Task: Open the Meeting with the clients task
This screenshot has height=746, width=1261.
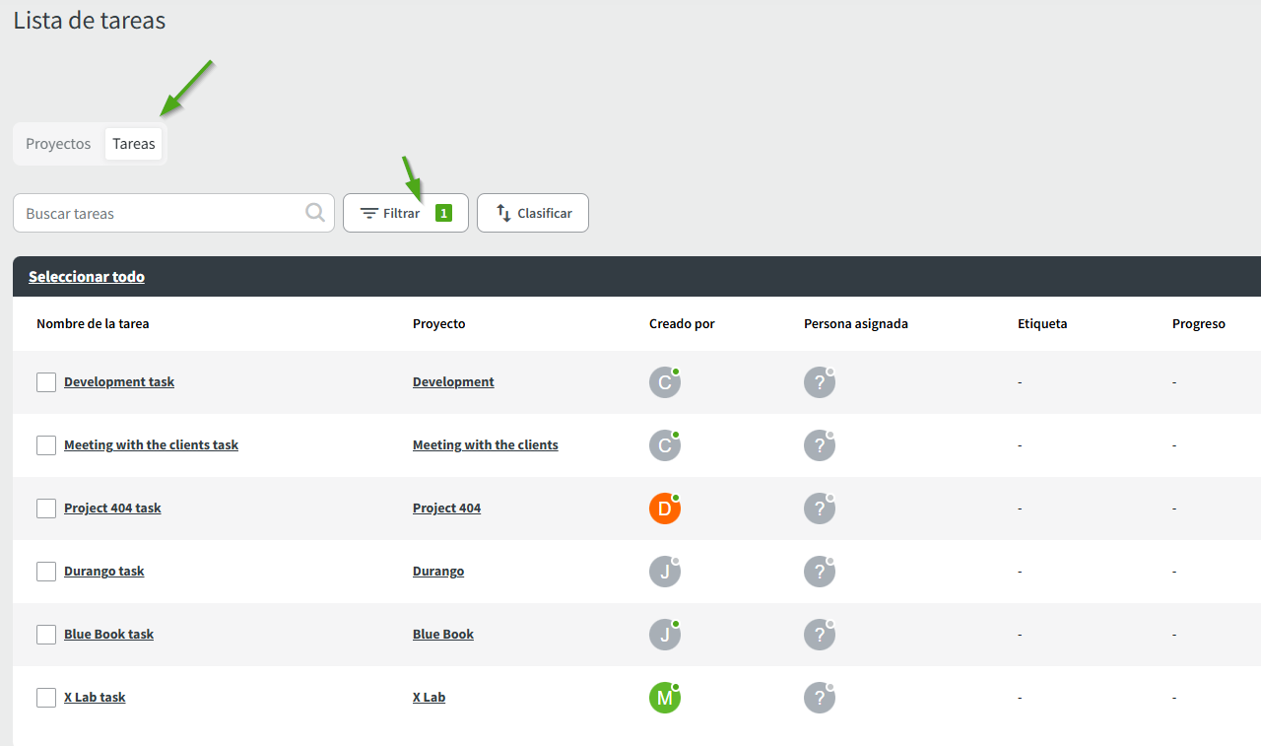Action: pyautogui.click(x=151, y=445)
